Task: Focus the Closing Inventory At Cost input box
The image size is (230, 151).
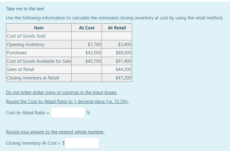Action: [x=82, y=143]
